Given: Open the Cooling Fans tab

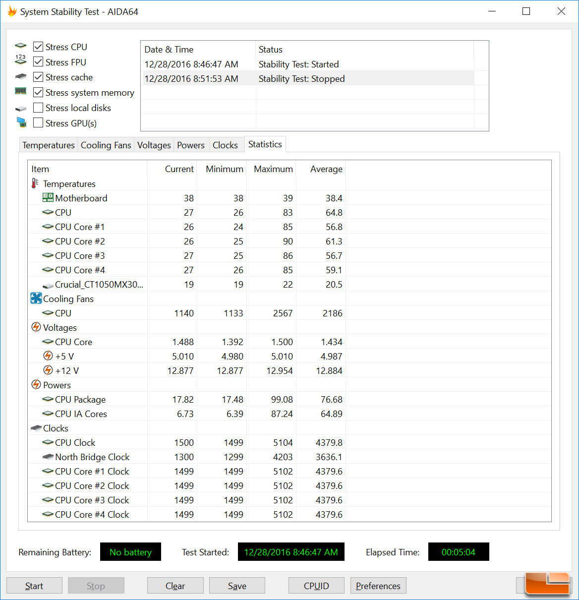Looking at the screenshot, I should pyautogui.click(x=106, y=145).
